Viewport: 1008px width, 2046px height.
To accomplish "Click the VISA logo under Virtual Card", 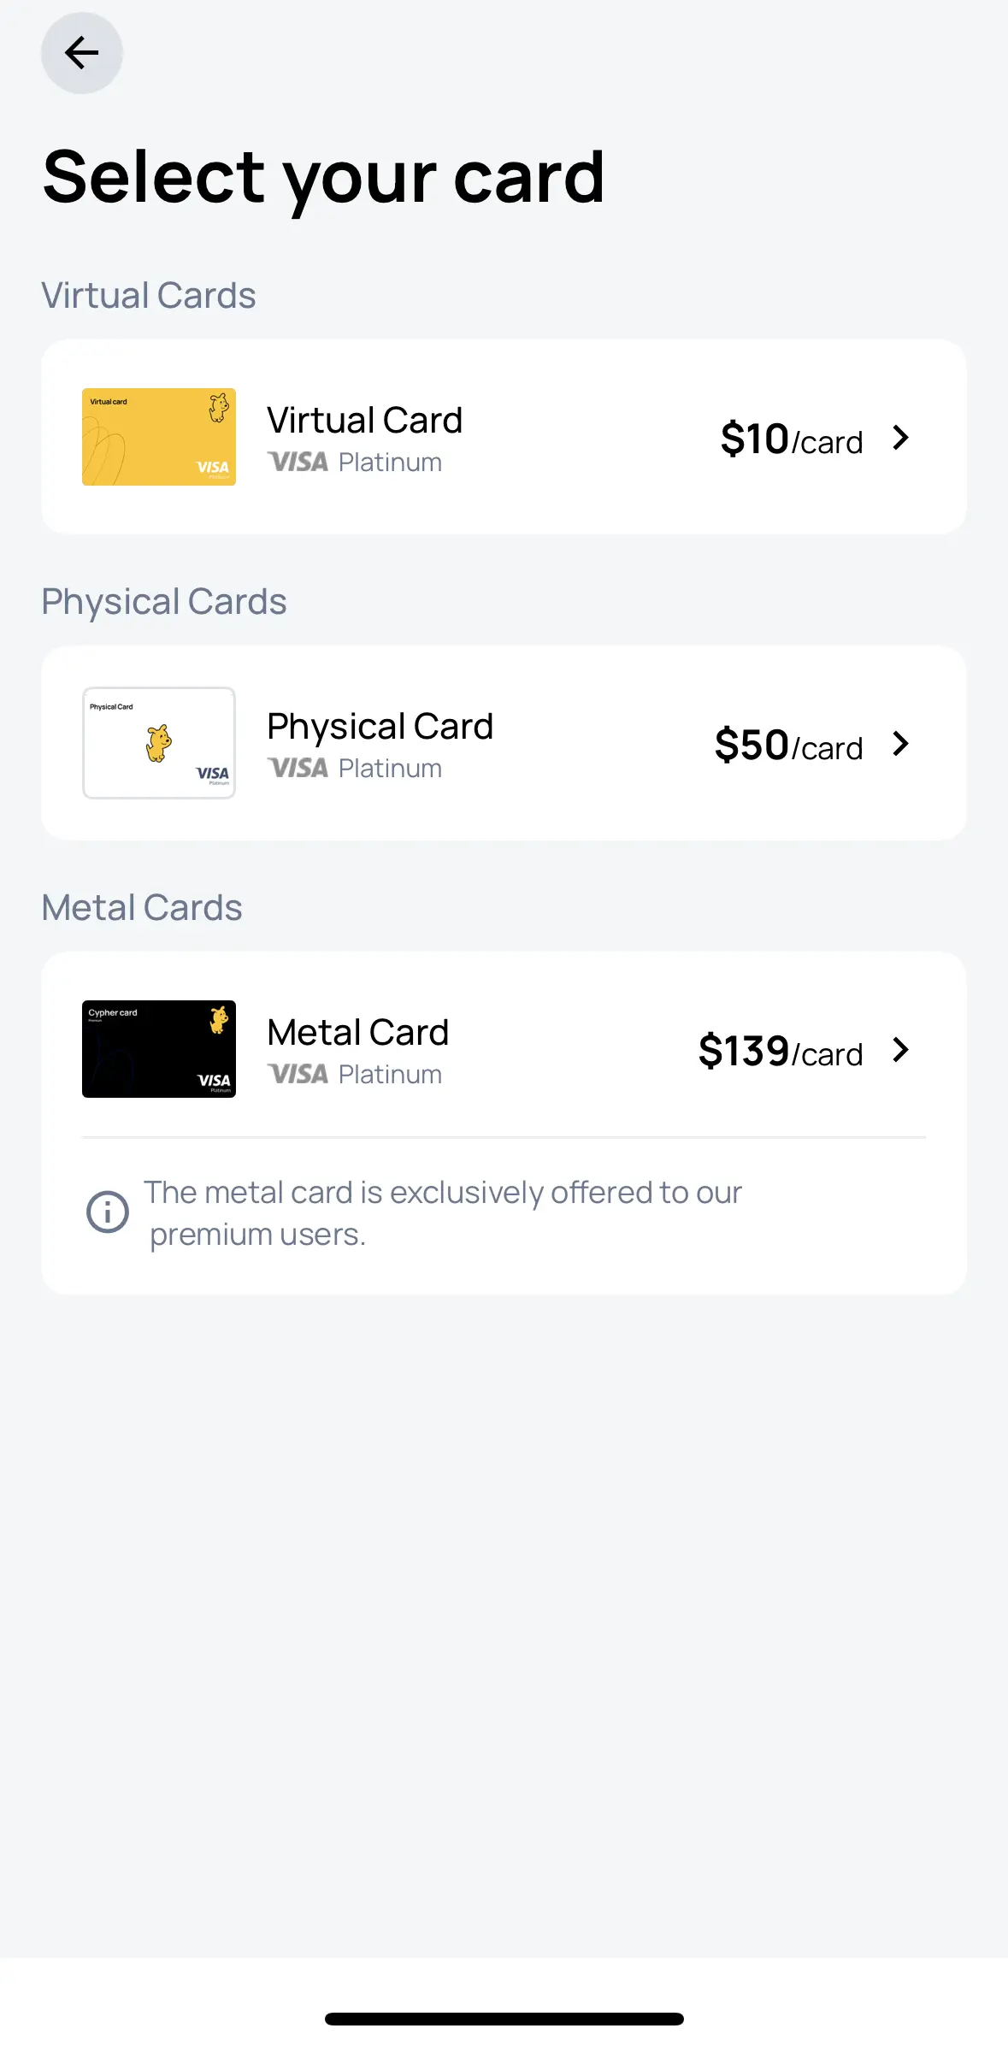I will pos(298,463).
